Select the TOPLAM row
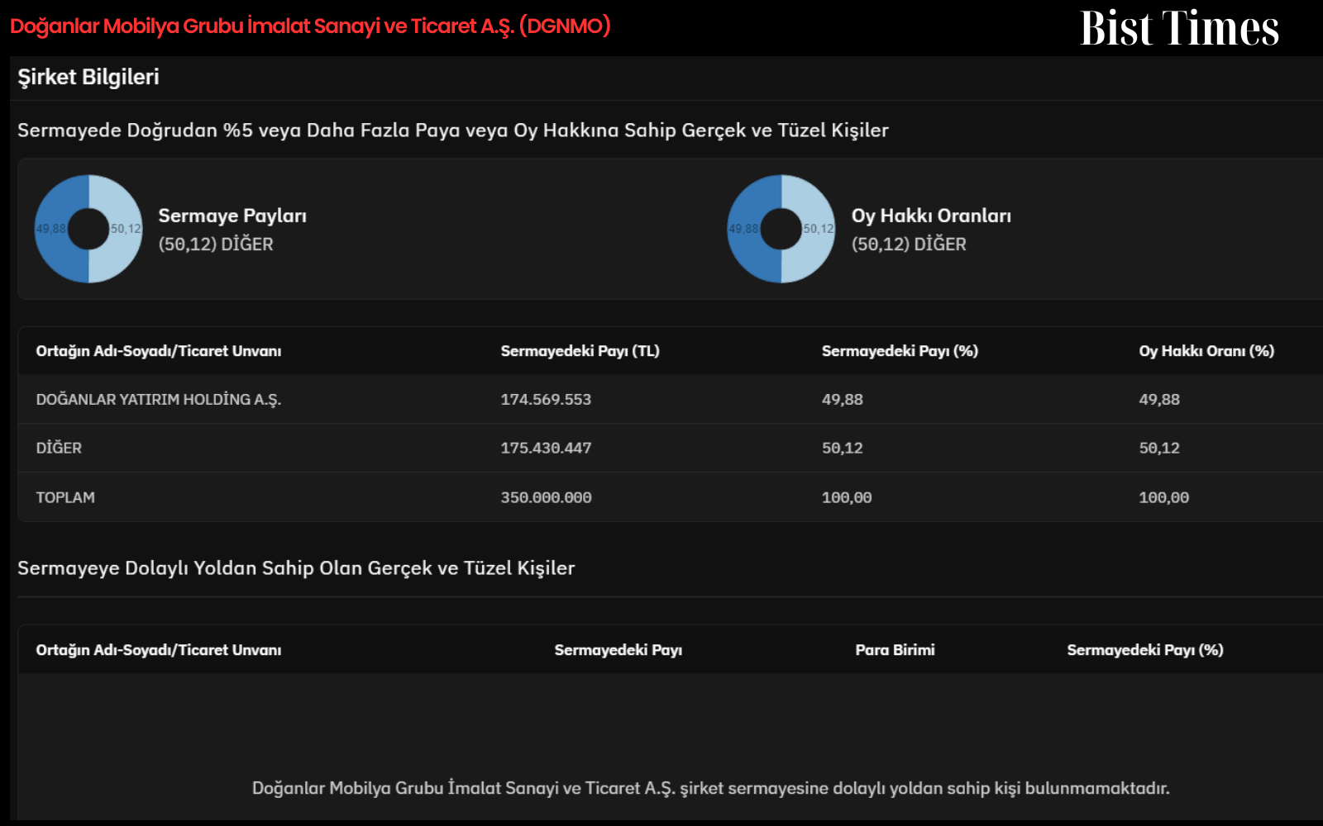The image size is (1323, 826). (670, 497)
